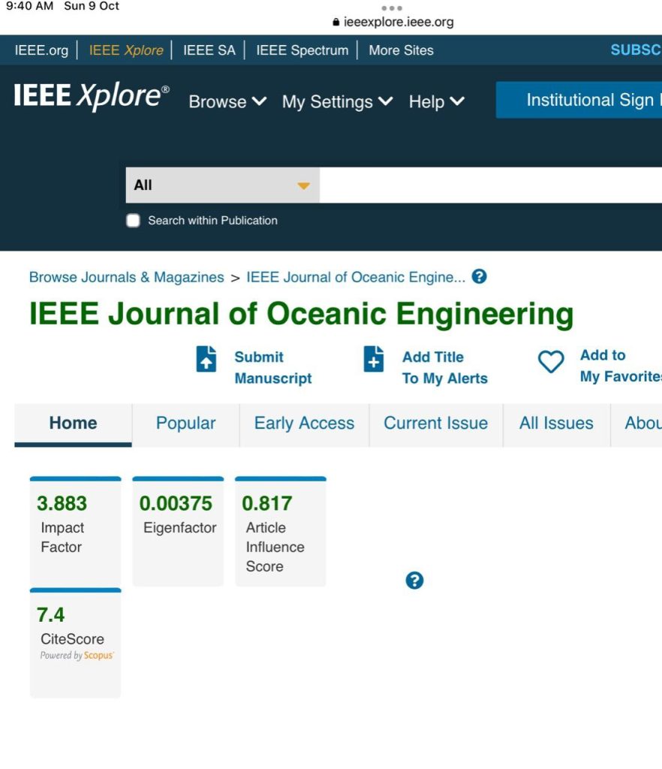Open the IEEE SA link
The height and width of the screenshot is (769, 662).
click(x=209, y=50)
